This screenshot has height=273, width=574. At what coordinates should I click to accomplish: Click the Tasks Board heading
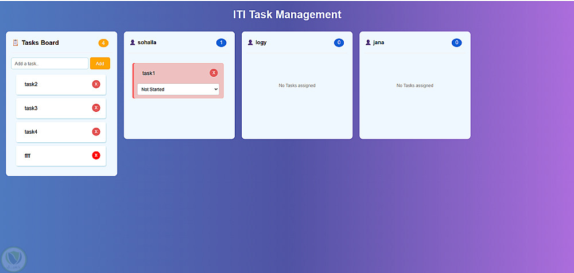40,42
